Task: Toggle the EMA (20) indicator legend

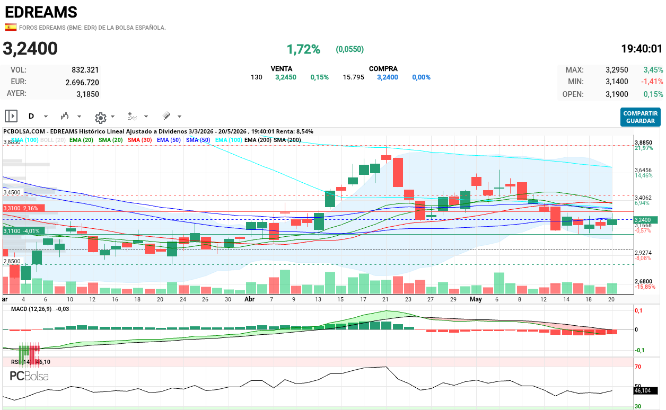Action: 81,140
